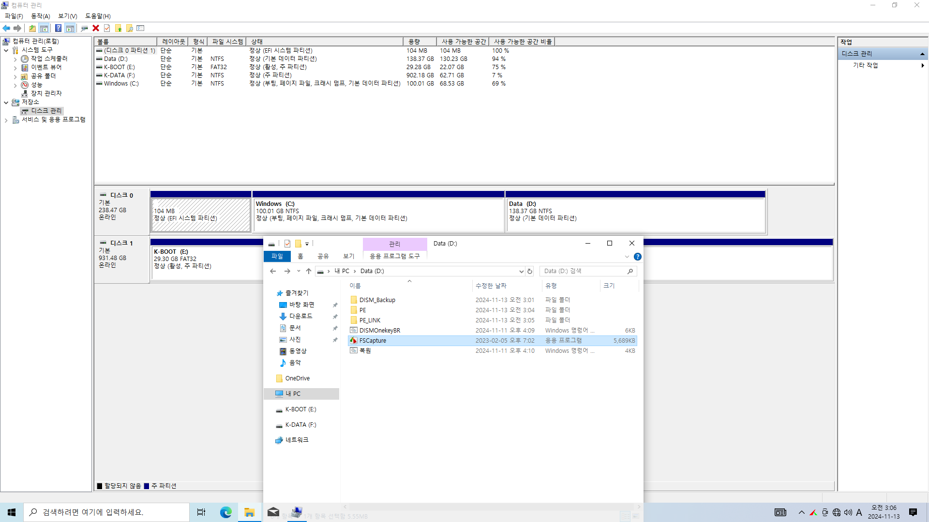Click Explorer's Back navigation arrow
929x522 pixels.
click(273, 271)
